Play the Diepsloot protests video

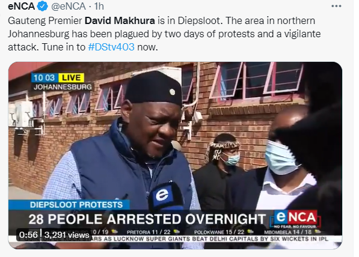(175, 156)
